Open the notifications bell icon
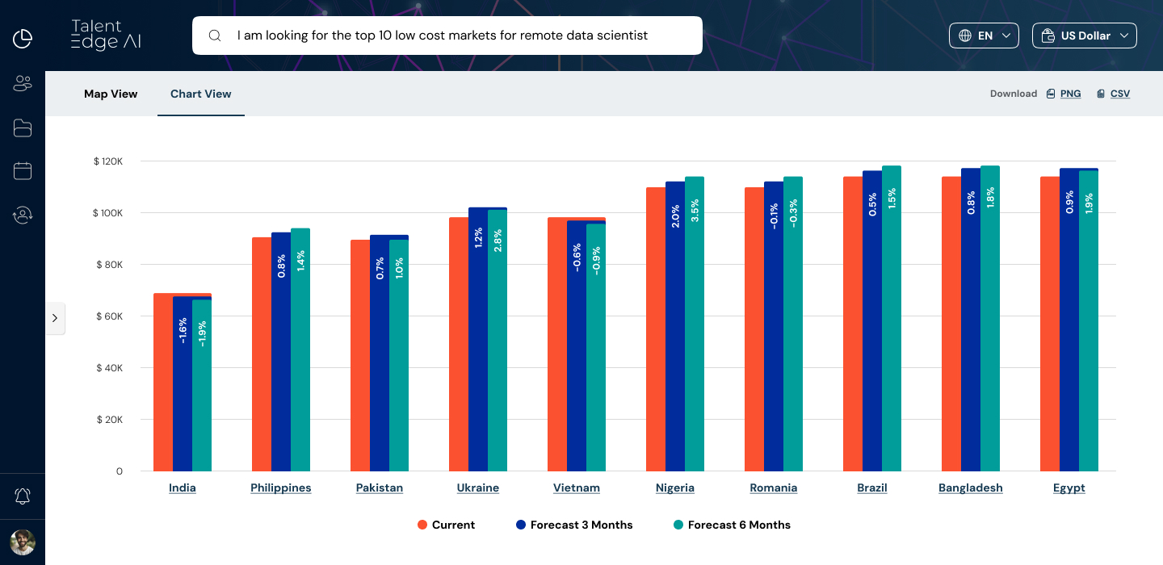 coord(23,496)
